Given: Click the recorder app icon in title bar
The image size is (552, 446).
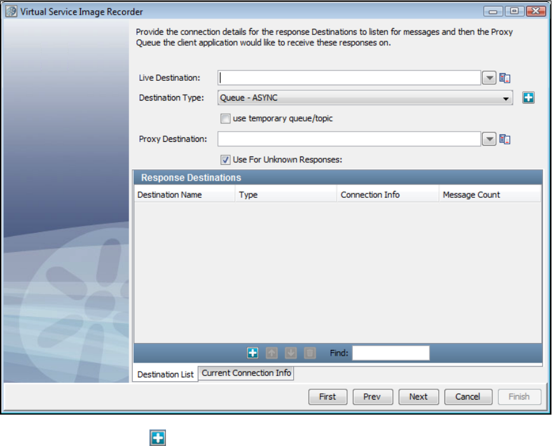Looking at the screenshot, I should pos(11,11).
